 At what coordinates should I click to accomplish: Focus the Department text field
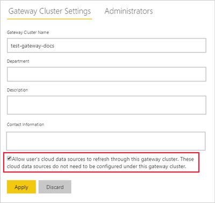[106, 74]
